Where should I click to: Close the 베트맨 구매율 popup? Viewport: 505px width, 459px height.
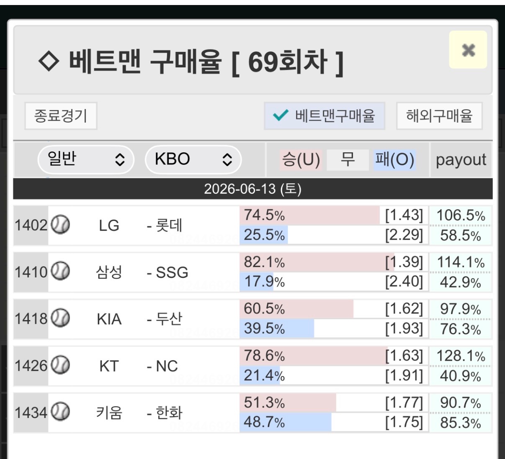pyautogui.click(x=468, y=50)
